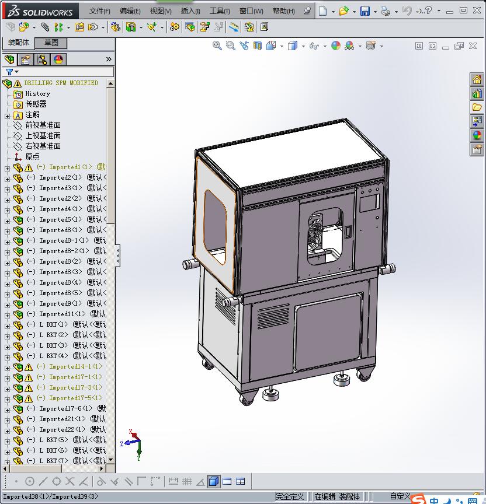Toggle tangent snap
486x504 pixels.
101,481
